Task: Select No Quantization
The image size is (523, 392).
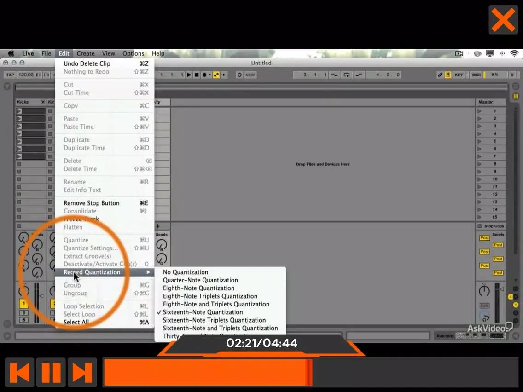Action: click(x=220, y=272)
